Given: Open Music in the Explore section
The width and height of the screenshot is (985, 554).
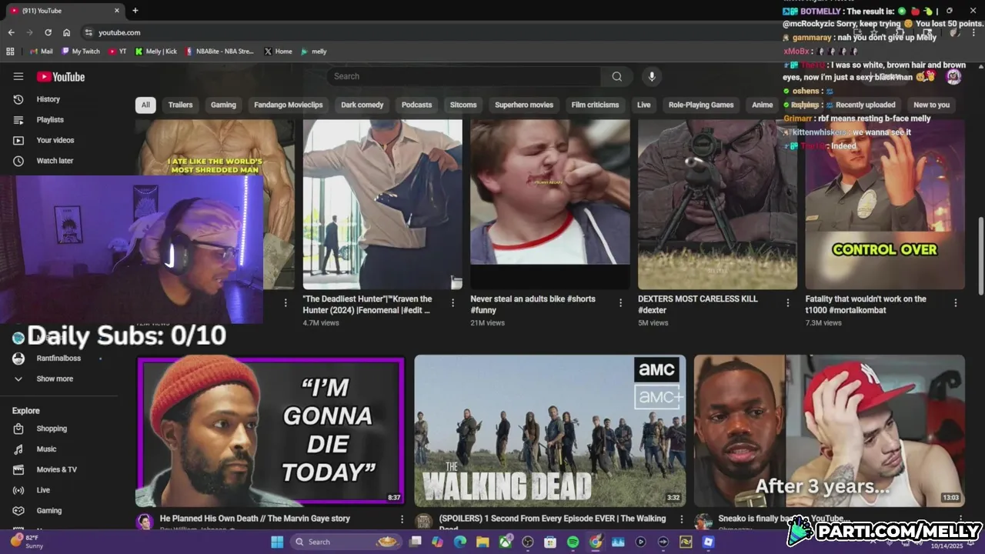Looking at the screenshot, I should tap(46, 449).
